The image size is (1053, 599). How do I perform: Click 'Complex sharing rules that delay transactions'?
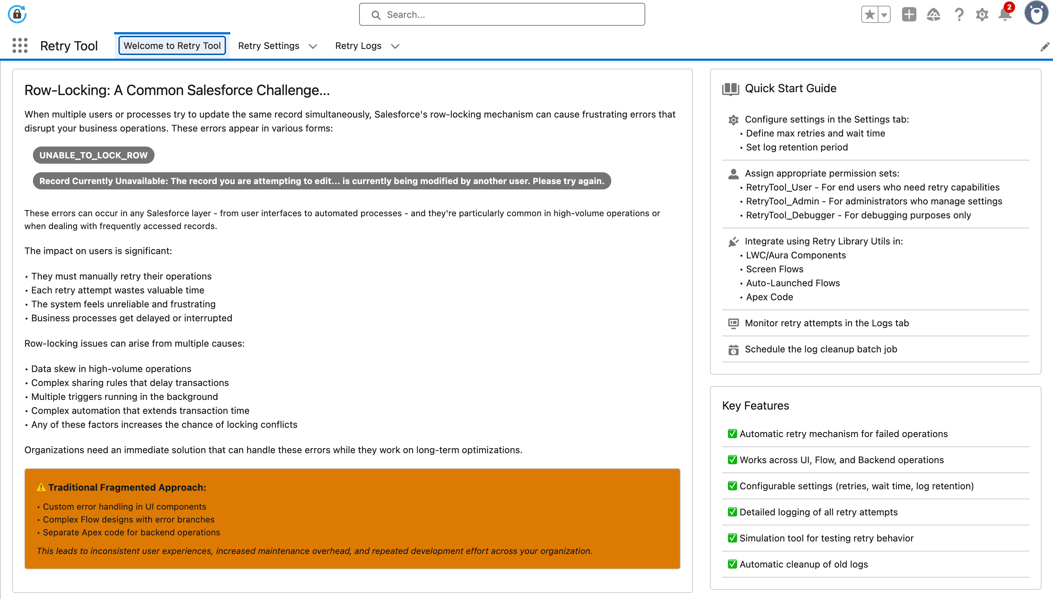pos(130,383)
